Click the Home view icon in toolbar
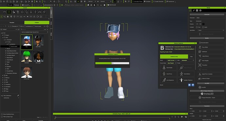Screen dimensions: 226x121 [71, 1]
